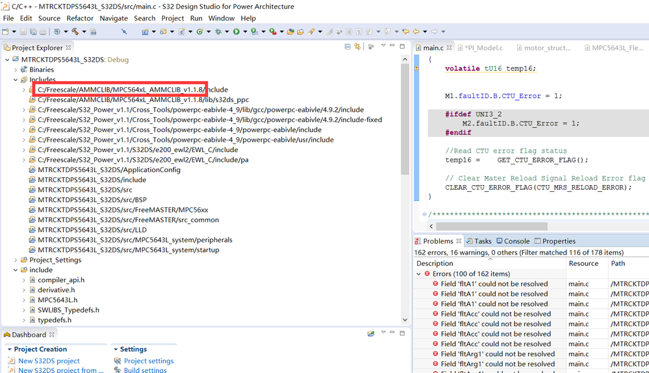Click the New Class toolbar icon
Screen dimensions: 649x373
click(x=199, y=31)
